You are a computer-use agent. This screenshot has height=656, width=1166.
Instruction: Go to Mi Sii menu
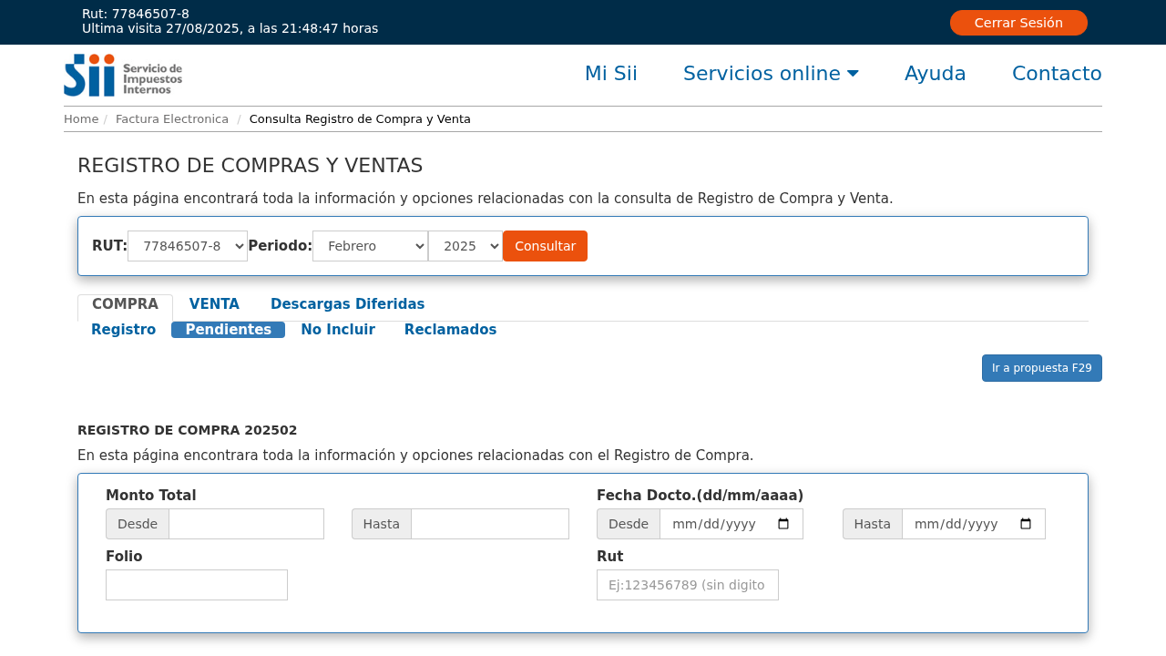[610, 74]
